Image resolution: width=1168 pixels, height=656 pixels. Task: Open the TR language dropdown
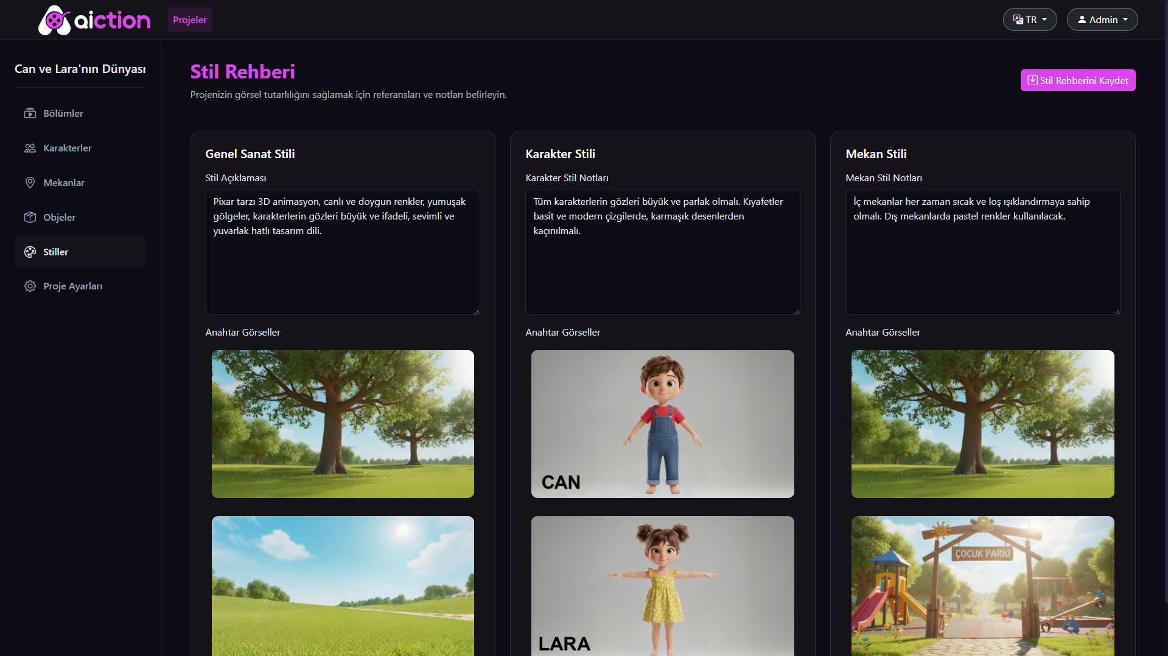point(1029,19)
